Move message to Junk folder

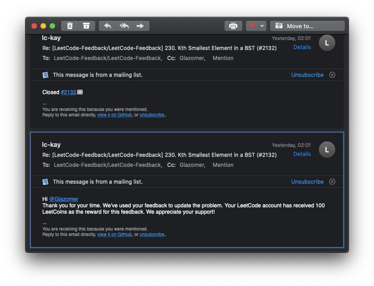pyautogui.click(x=87, y=26)
